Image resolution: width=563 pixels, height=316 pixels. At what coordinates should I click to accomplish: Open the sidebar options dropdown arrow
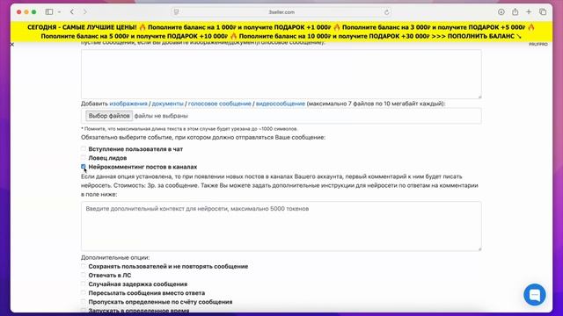point(59,11)
